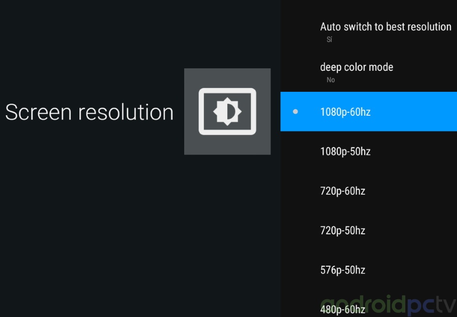Click the bullet dot beside 1080p-60hz
This screenshot has width=457, height=317.
[295, 111]
